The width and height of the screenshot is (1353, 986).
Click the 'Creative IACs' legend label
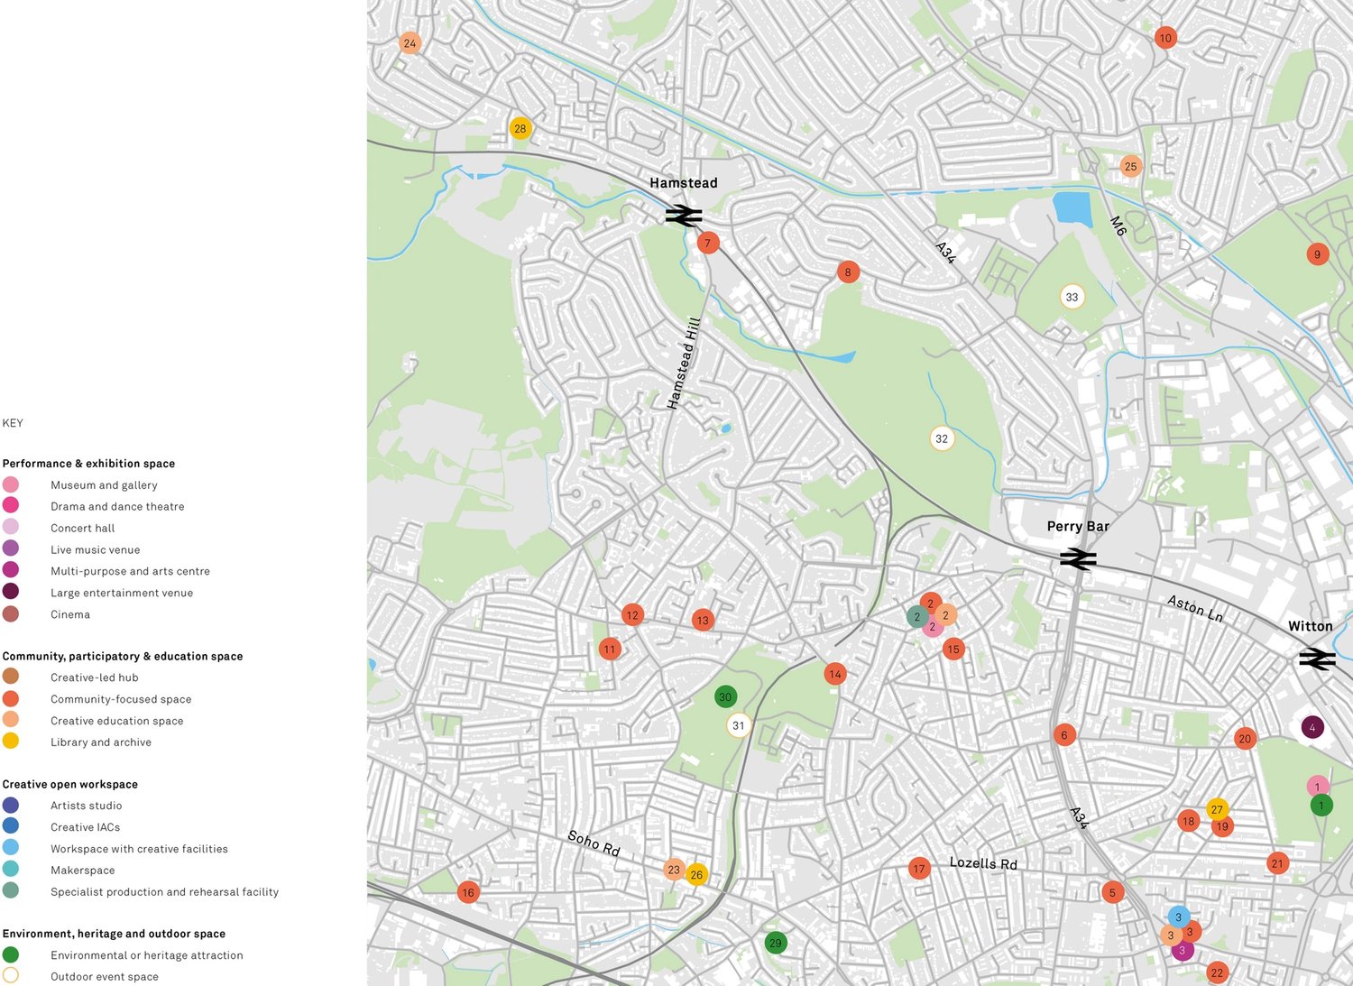tap(85, 827)
